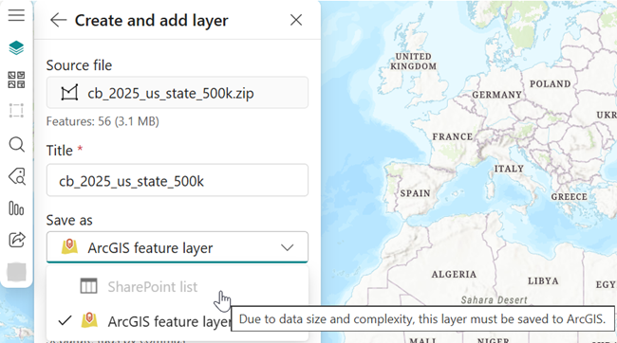This screenshot has height=343, width=617.
Task: Open the basemap gallery icon
Action: 16,80
